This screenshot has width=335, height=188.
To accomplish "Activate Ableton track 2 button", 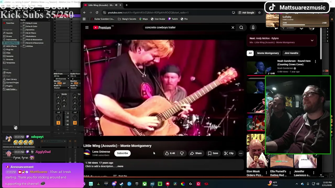I will click(x=75, y=123).
